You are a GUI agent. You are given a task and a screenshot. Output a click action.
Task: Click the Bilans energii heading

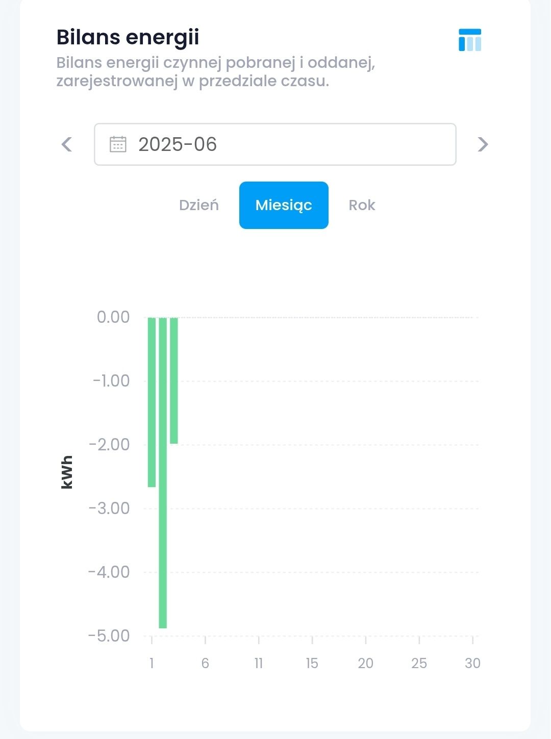(128, 37)
